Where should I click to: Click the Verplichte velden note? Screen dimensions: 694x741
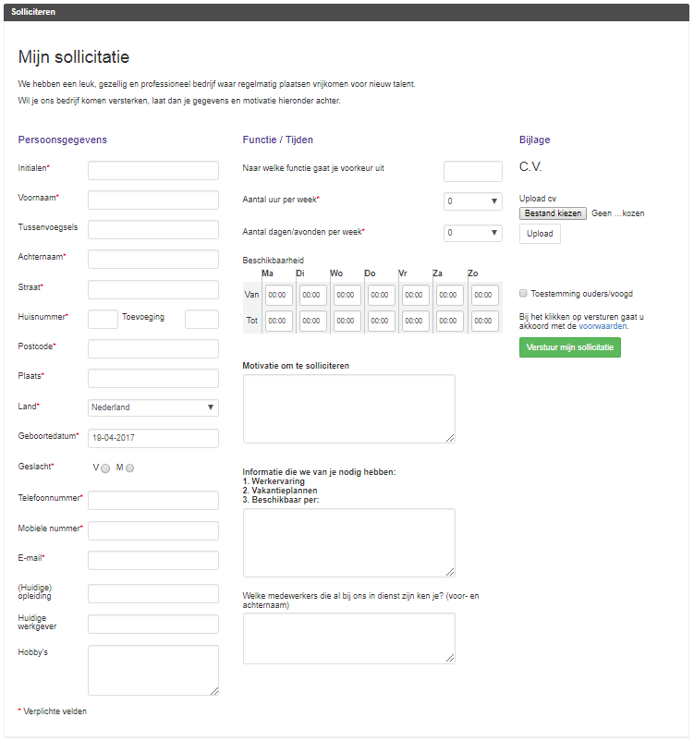tap(53, 711)
